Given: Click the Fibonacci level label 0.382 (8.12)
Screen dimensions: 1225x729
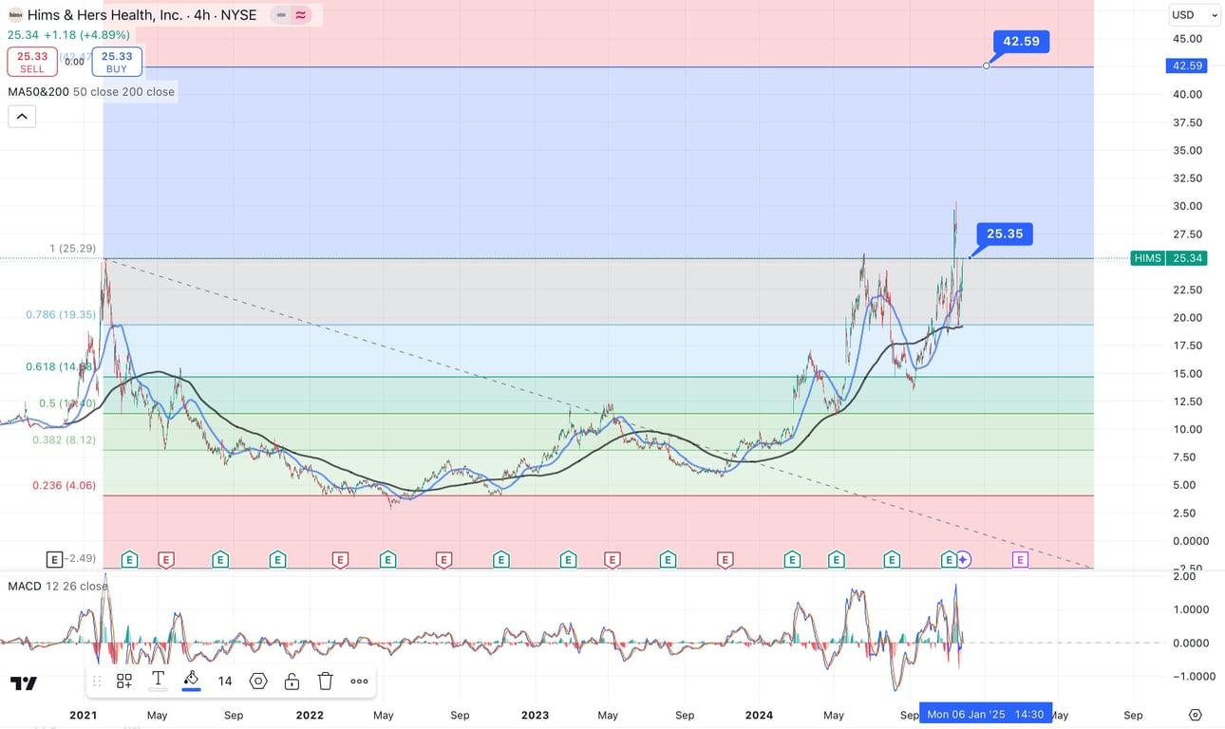Looking at the screenshot, I should pos(64,440).
